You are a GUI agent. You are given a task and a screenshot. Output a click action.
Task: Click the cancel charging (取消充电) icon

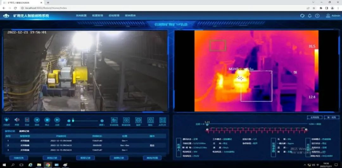point(126,120)
